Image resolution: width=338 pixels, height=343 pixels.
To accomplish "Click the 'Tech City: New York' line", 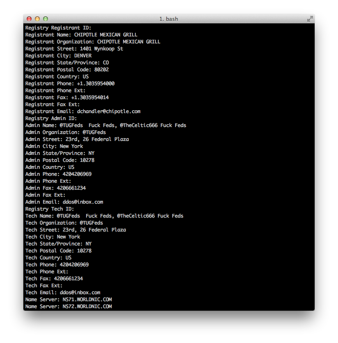I will pyautogui.click(x=53, y=237).
